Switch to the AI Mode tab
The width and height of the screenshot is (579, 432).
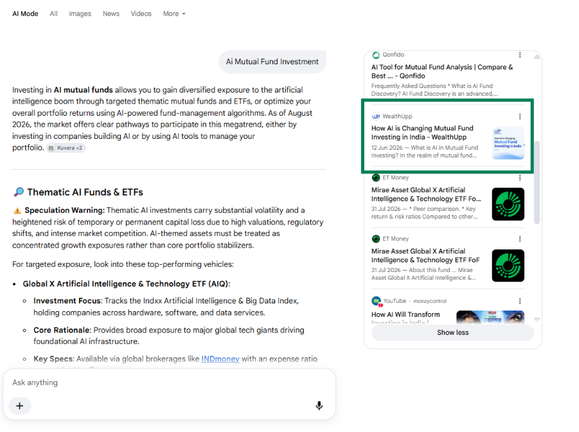tap(25, 14)
